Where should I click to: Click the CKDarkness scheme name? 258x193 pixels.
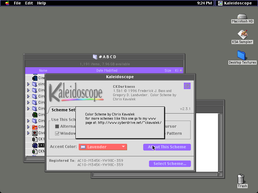pos(124,87)
